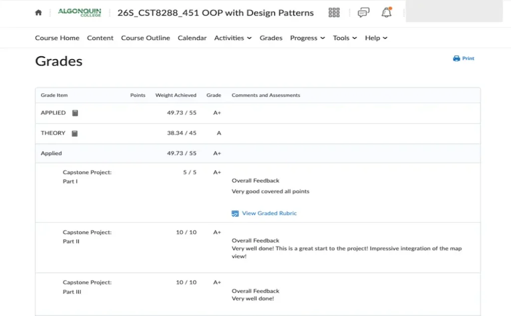
Task: Click the 38.34 / 45 weight value
Action: pyautogui.click(x=182, y=133)
